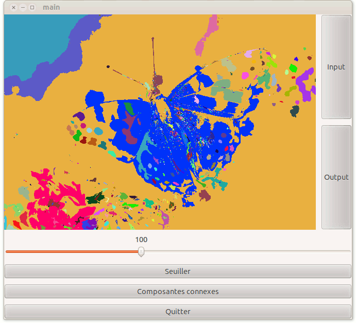Viewport: 356px width, 323px height.
Task: Click the unfilled slider track right of the handle
Action: [x=247, y=251]
